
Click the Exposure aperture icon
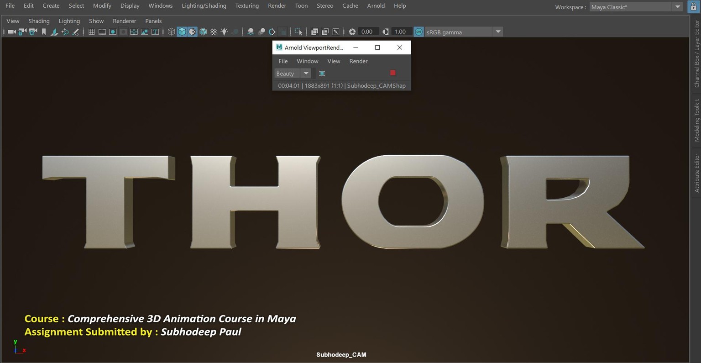pyautogui.click(x=352, y=32)
